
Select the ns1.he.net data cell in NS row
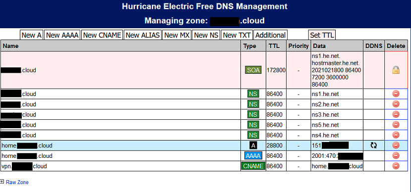[x=337, y=94]
